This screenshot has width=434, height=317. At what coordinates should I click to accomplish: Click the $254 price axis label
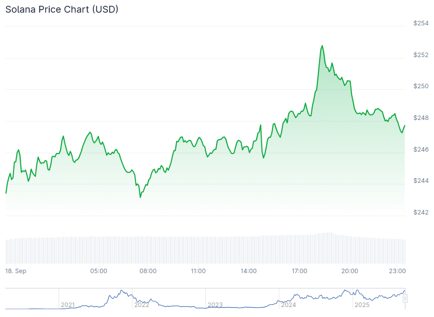(x=421, y=23)
